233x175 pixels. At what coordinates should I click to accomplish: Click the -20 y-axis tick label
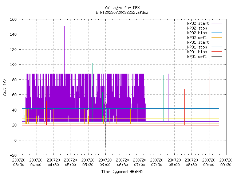[x=13, y=155]
